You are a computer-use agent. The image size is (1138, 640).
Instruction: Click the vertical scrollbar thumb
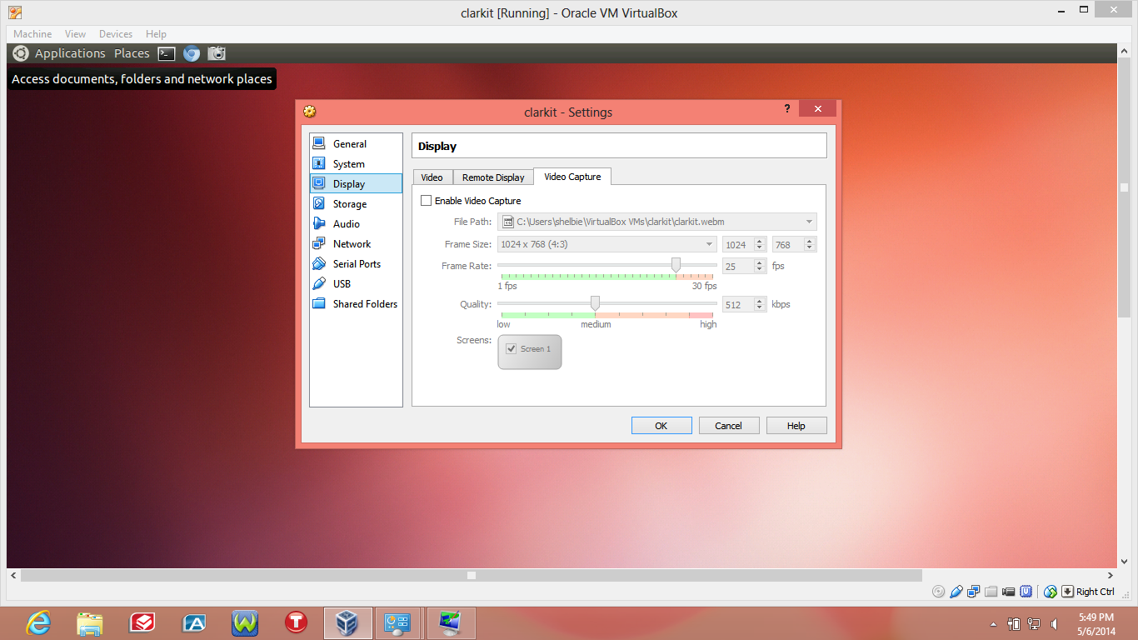tap(1124, 187)
